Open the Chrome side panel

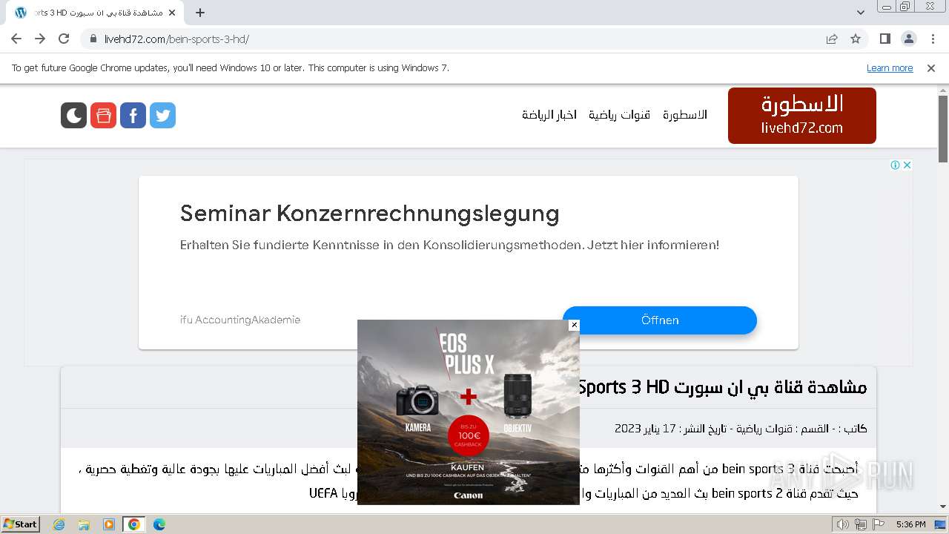(884, 39)
